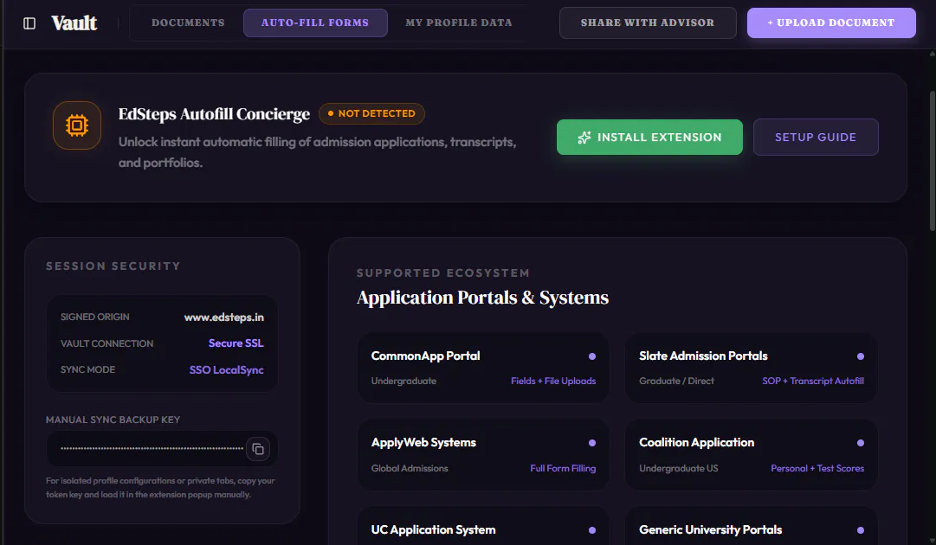This screenshot has height=545, width=936.
Task: Click Share With Advisor button
Action: point(648,22)
